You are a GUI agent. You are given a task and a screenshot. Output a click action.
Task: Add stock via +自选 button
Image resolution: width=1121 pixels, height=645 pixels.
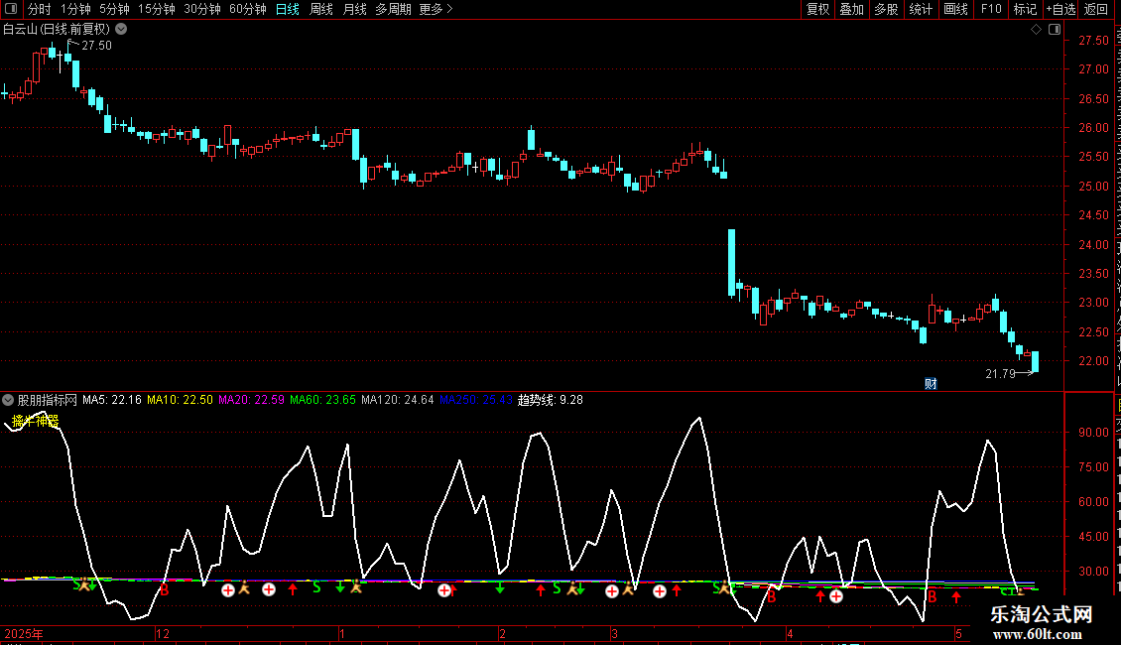coord(1060,9)
